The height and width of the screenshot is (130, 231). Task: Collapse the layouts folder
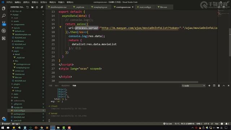click(x=17, y=28)
